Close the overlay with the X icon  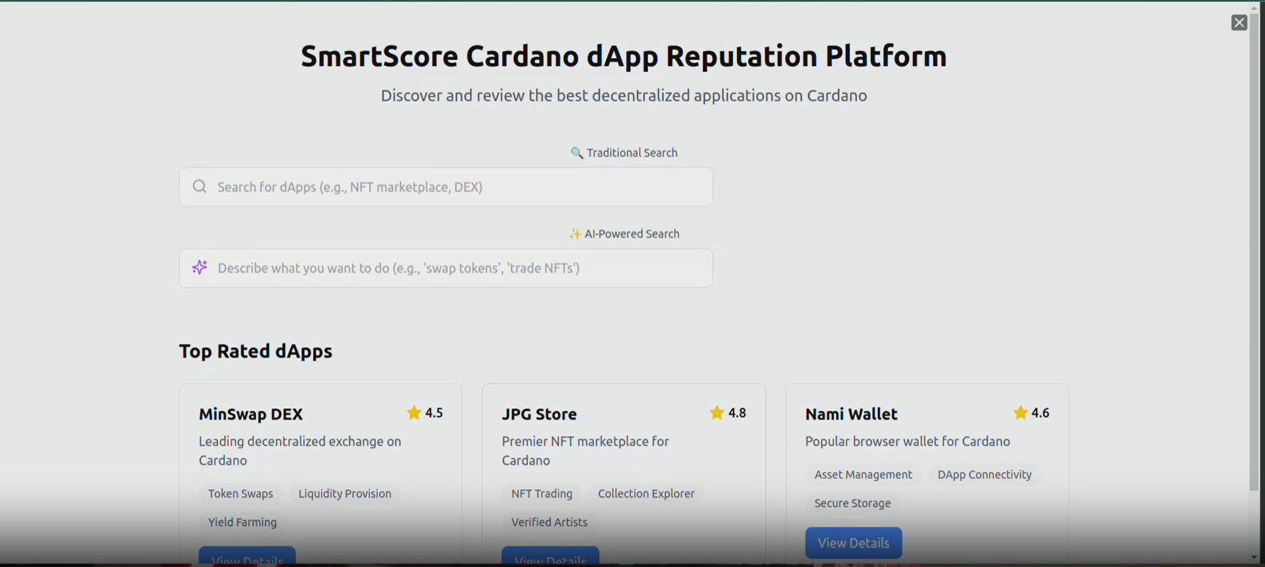click(x=1239, y=23)
